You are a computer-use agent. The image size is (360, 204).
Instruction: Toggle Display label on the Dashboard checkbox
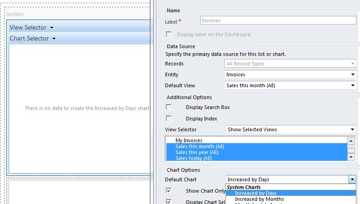click(x=169, y=35)
